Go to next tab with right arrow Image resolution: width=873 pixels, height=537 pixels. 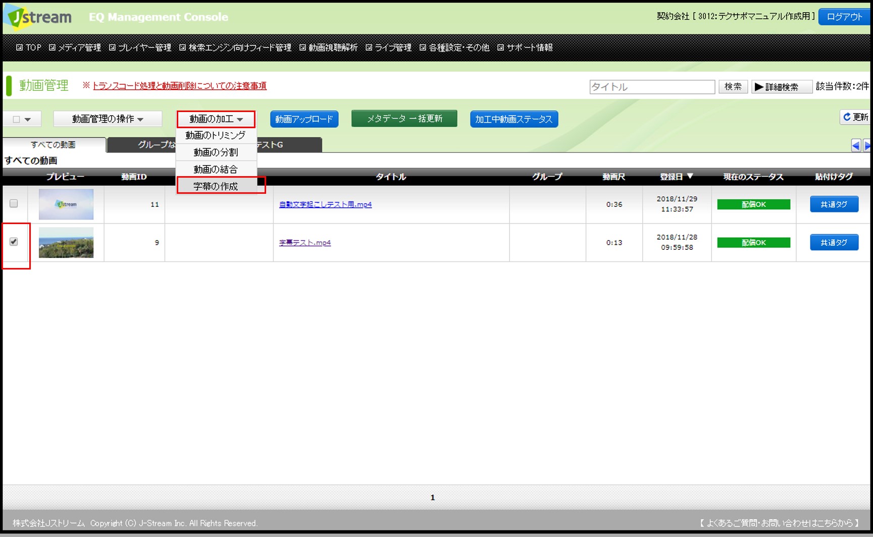coord(867,146)
